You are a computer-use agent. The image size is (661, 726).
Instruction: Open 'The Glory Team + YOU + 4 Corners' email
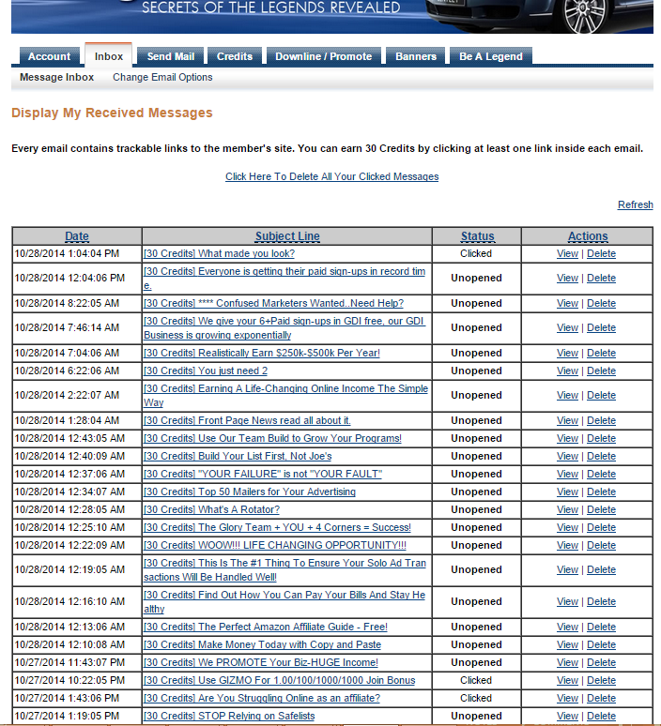pos(277,527)
